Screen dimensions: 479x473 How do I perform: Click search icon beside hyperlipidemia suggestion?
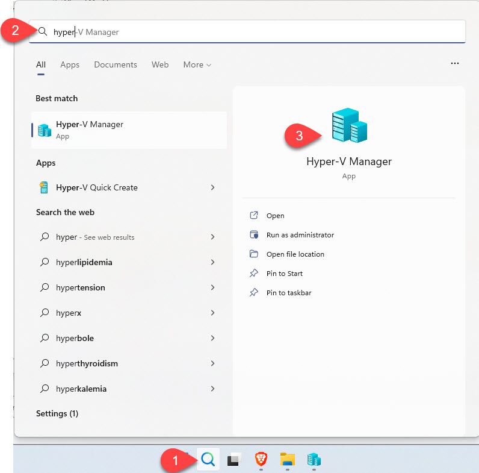45,262
